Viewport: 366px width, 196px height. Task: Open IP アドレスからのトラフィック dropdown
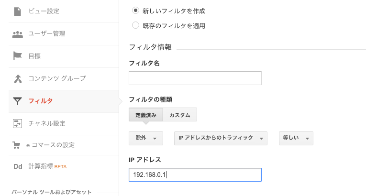(221, 138)
